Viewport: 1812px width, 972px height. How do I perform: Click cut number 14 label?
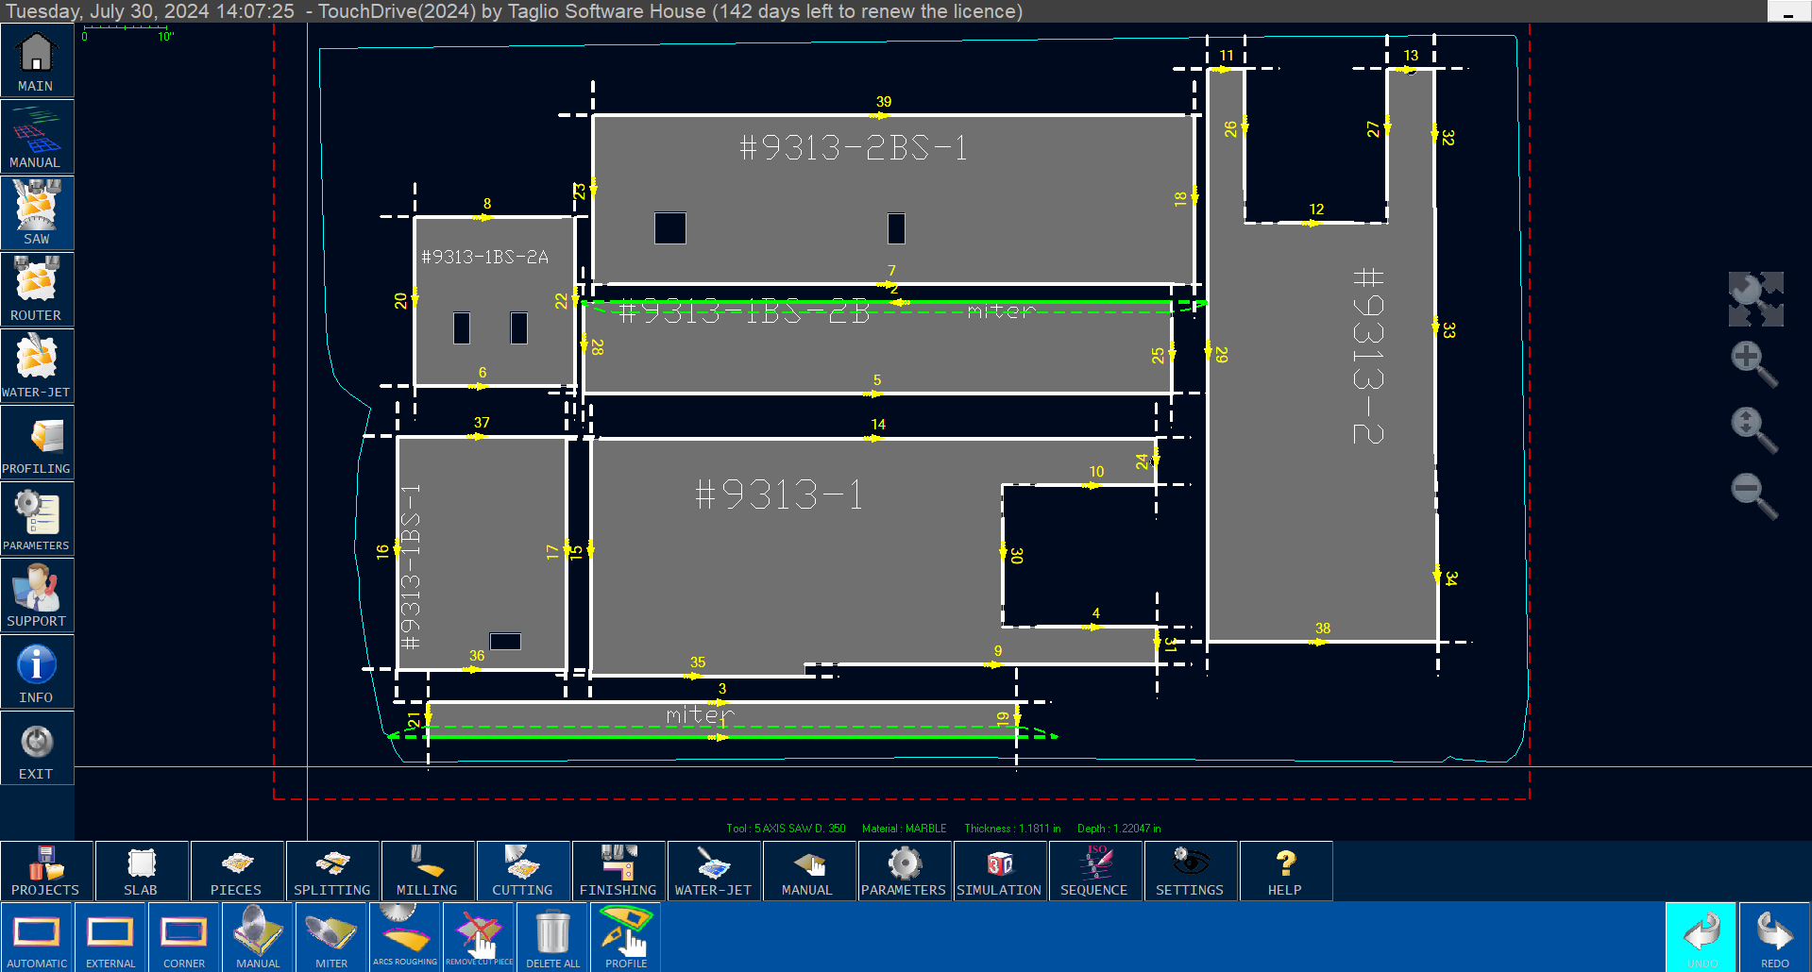[x=878, y=425]
